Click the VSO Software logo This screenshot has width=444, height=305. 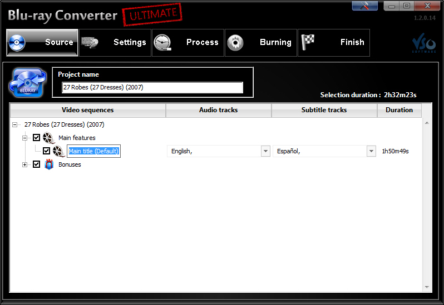click(x=424, y=43)
